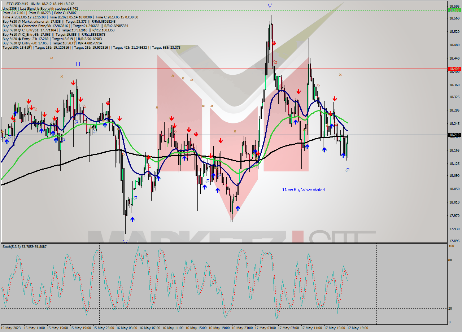Click the Stochastic scale 0 label
This screenshot has width=462, height=332.
coord(450,322)
